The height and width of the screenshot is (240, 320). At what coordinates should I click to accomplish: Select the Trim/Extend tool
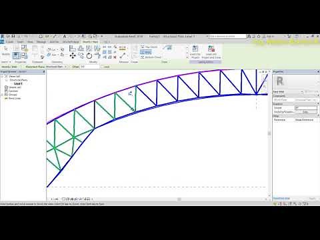coord(97,55)
